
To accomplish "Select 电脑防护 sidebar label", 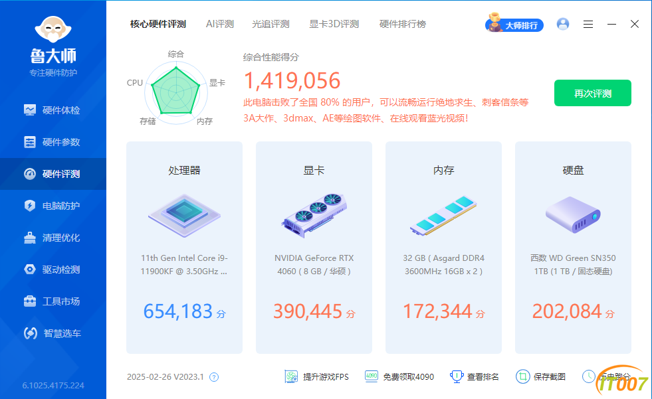I will click(61, 206).
